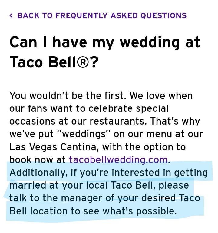Click the sentence "You wouldn't be the first."
The image size is (218, 233).
pyautogui.click(x=68, y=95)
